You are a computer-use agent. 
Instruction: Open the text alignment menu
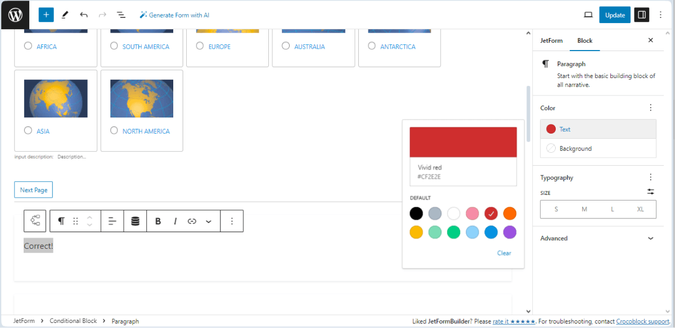coord(112,221)
